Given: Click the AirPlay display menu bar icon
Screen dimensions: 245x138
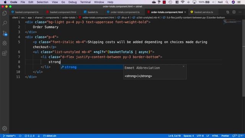Looking at the screenshot, I should (194, 2).
